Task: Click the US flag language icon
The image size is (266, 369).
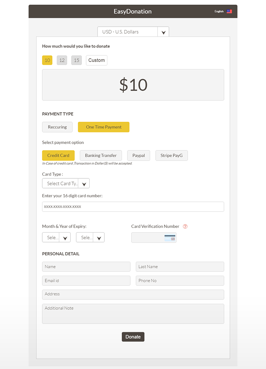Action: [229, 11]
